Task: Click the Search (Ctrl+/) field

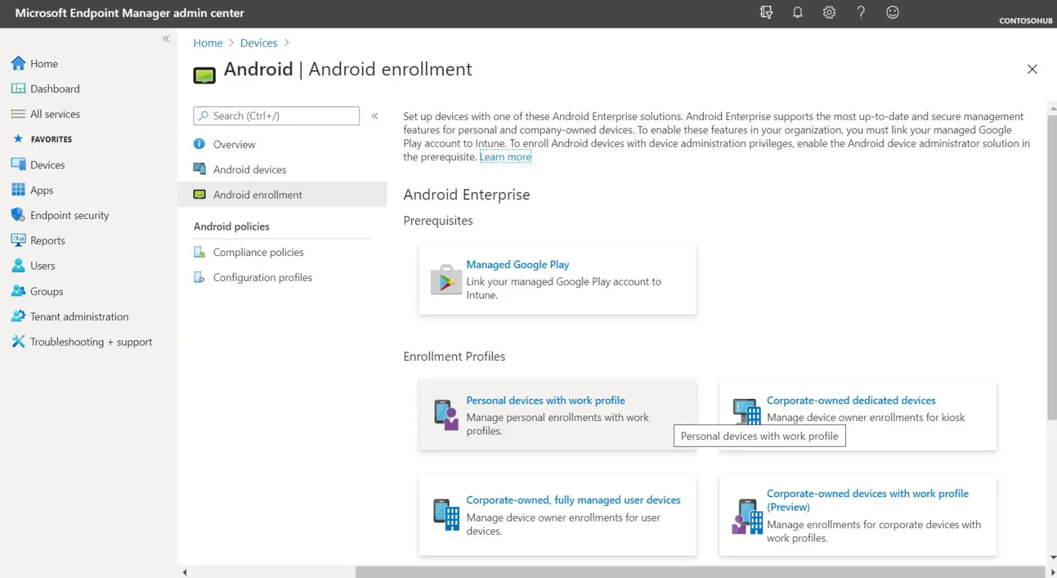Action: pos(276,116)
